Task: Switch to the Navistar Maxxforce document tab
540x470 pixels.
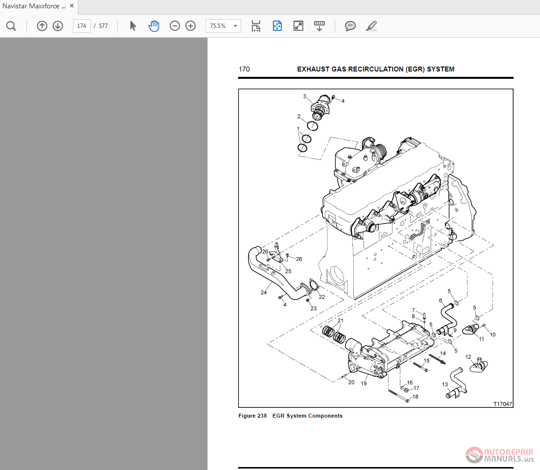Action: (x=33, y=6)
